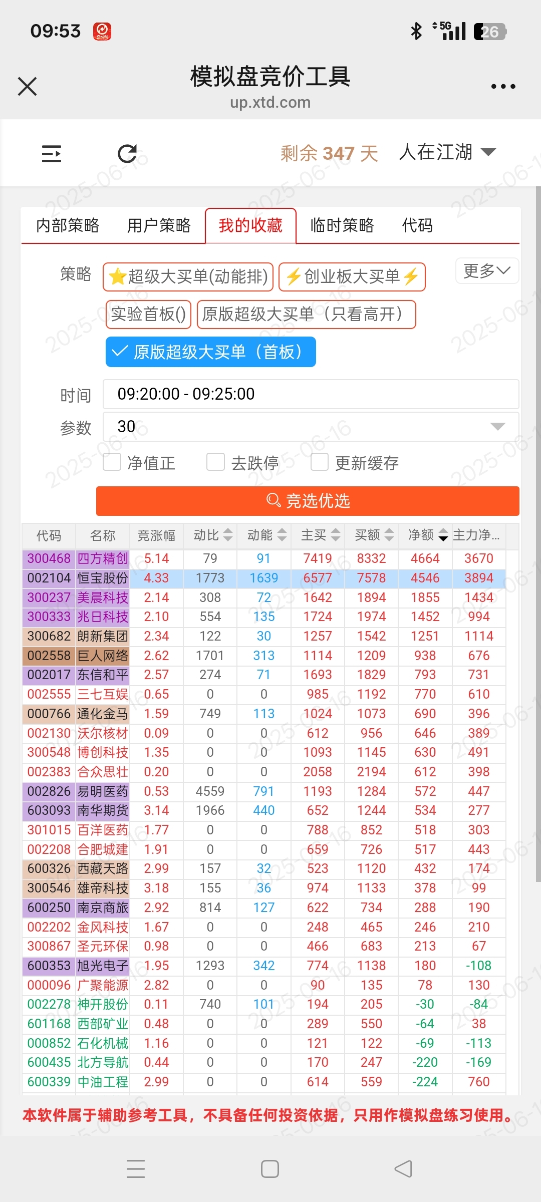Screen dimensions: 541x1202
Task: Open the 代码 tab
Action: point(417,225)
